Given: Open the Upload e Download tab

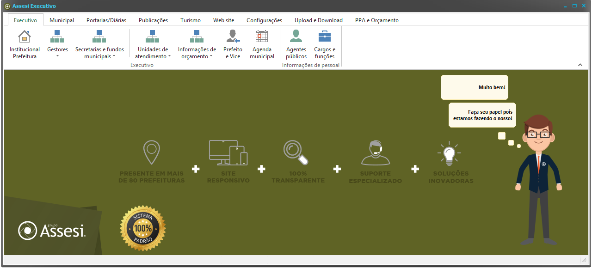Looking at the screenshot, I should click(x=319, y=20).
